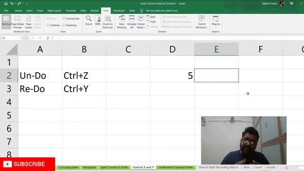
Task: Open the Home ribbon tab
Action: (x=18, y=10)
